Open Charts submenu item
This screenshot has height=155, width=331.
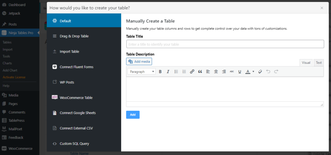coord(7,63)
